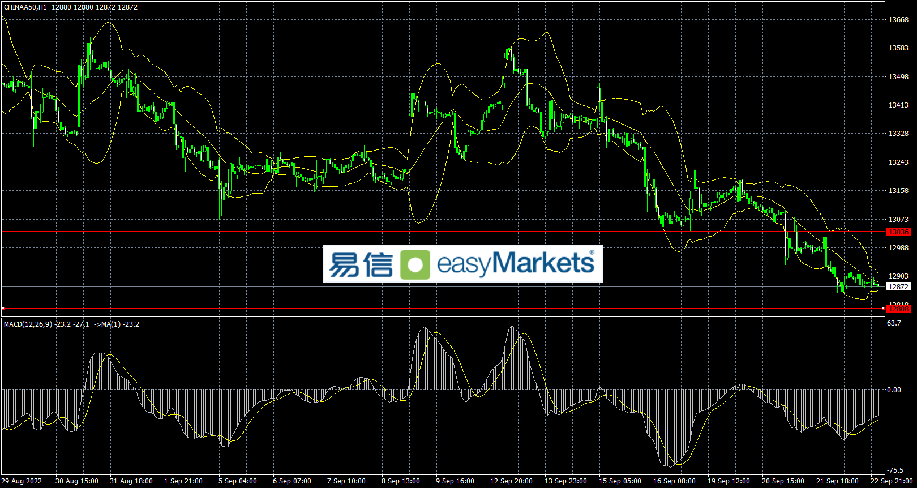Click the 19 Sep 12:00 time label
Viewport: 917px width, 488px height.
click(729, 481)
